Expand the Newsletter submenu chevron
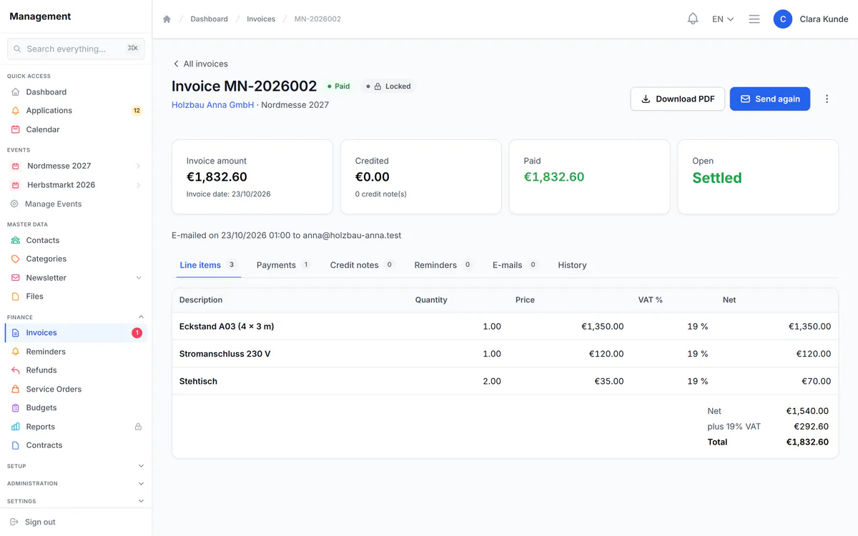This screenshot has height=536, width=858. [x=139, y=278]
